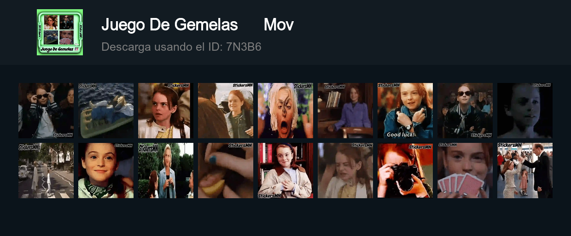Open the blonde woman in garden sticker

(166, 171)
